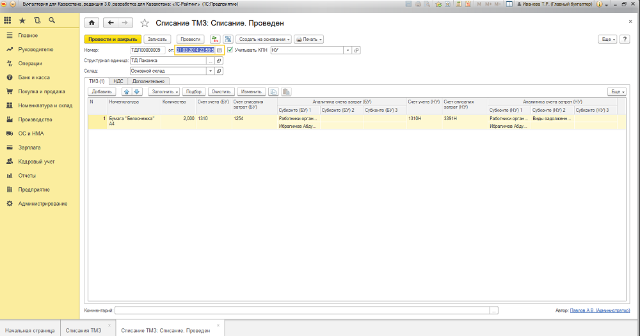Switch to the НДС tab
This screenshot has height=336, width=640.
pos(118,81)
